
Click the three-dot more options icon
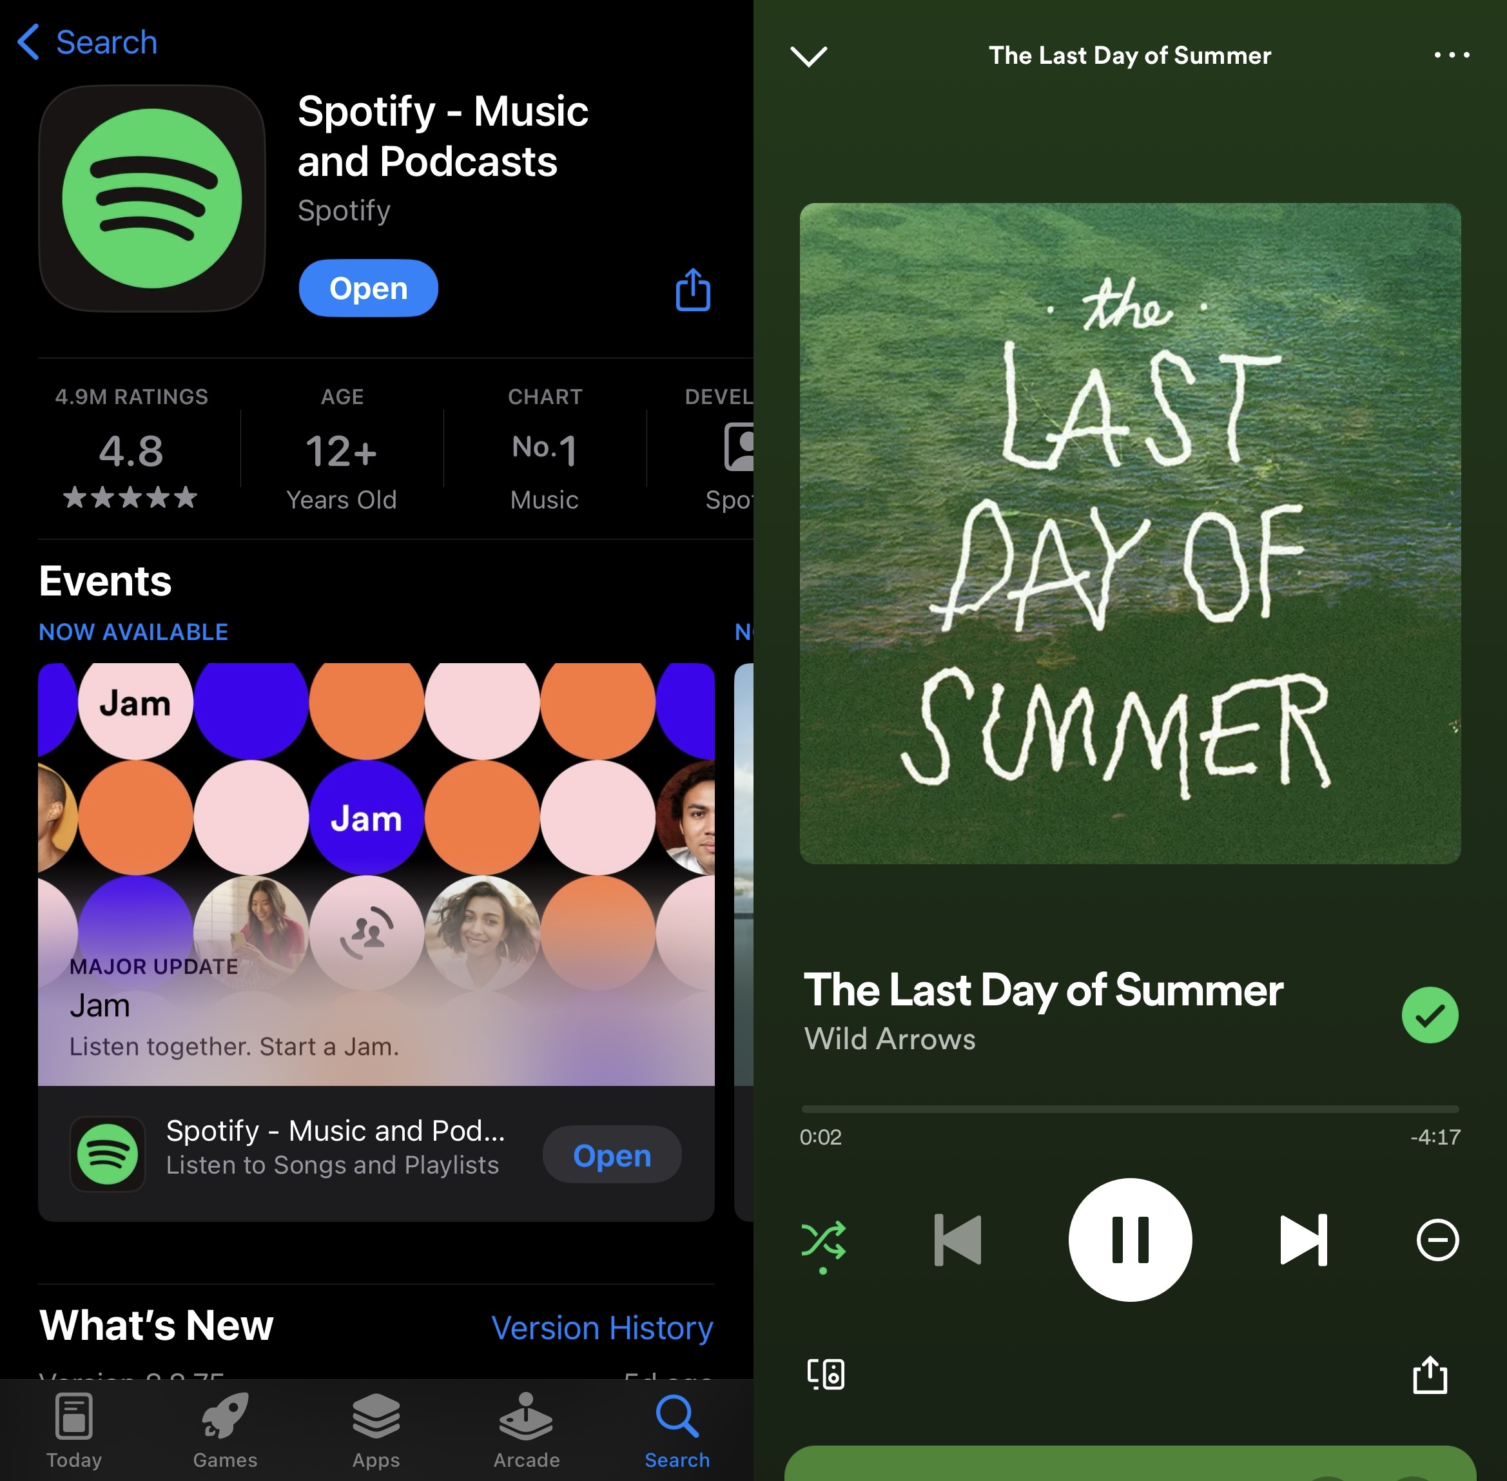tap(1450, 54)
